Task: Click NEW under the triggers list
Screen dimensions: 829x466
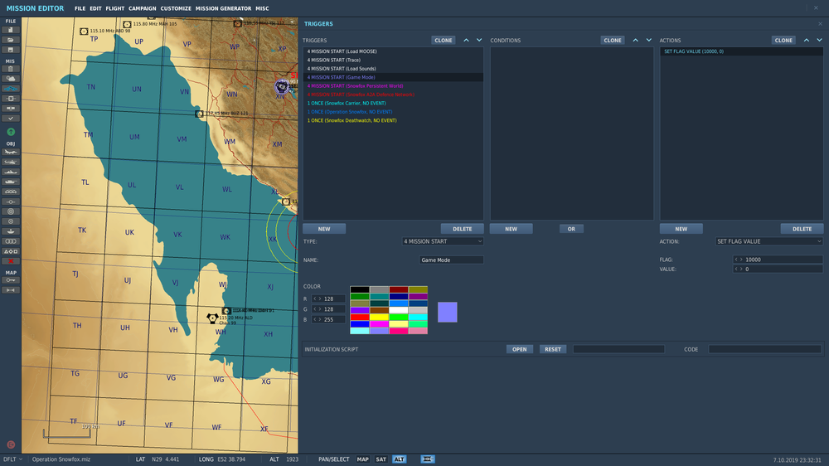Action: 324,229
